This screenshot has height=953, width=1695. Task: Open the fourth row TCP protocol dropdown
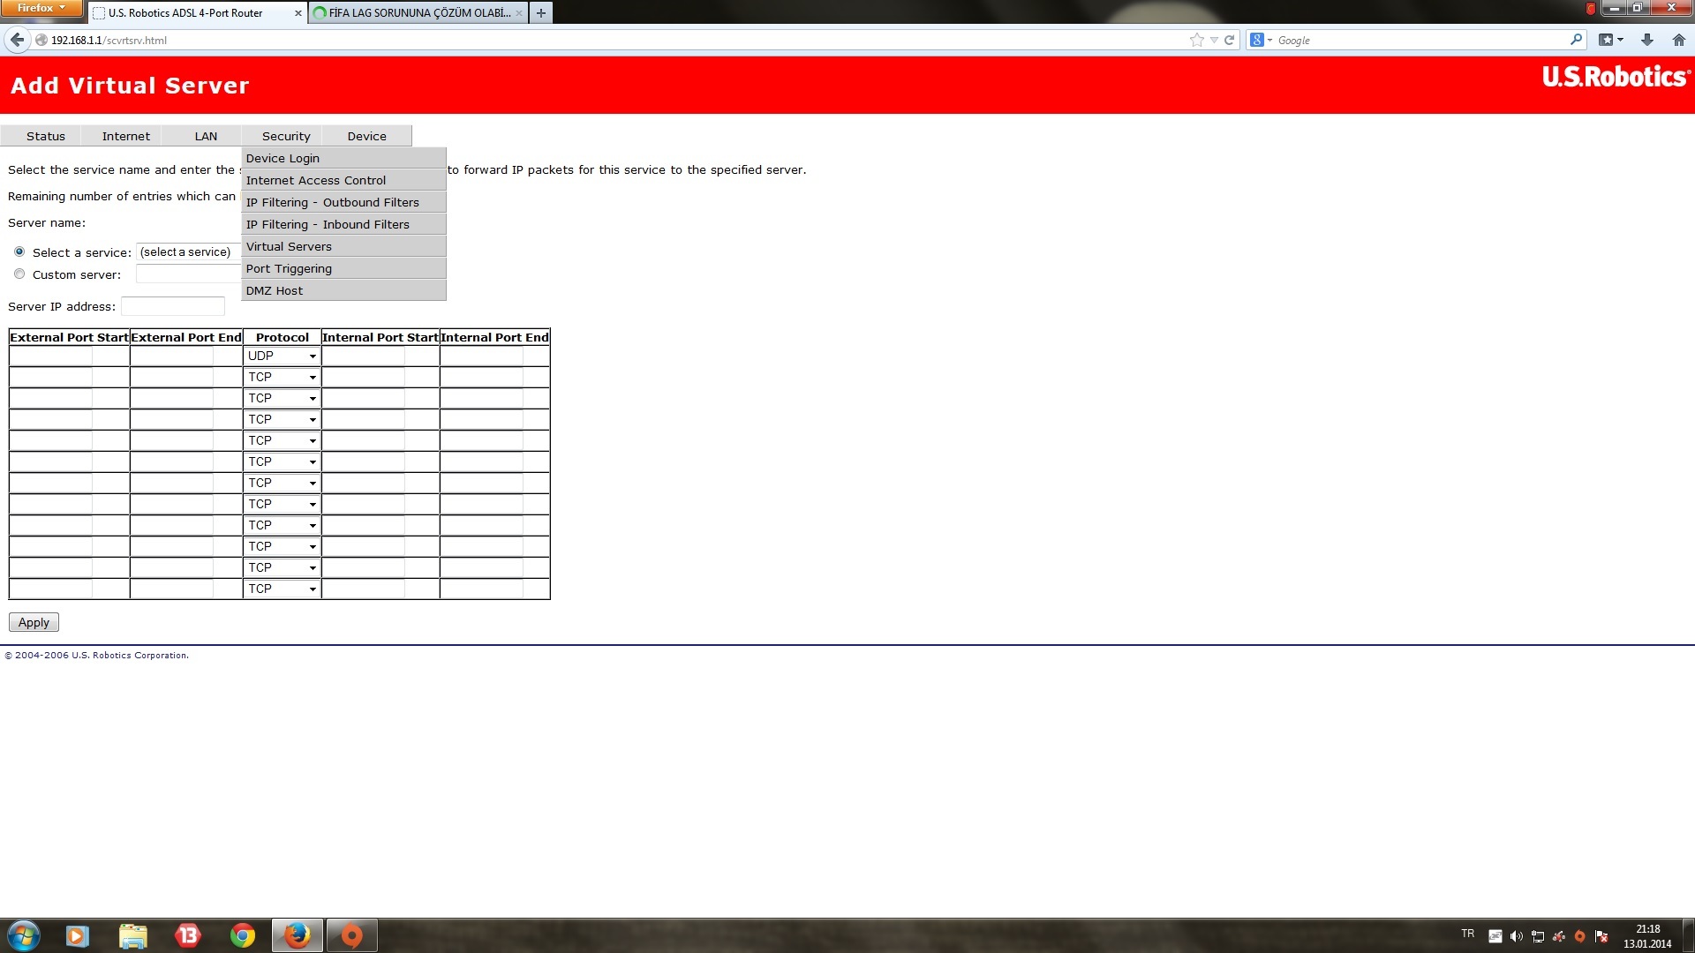pos(282,419)
